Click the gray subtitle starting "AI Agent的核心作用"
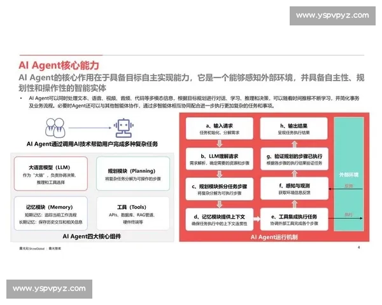Viewport: 382px width, 305px height. [191, 83]
